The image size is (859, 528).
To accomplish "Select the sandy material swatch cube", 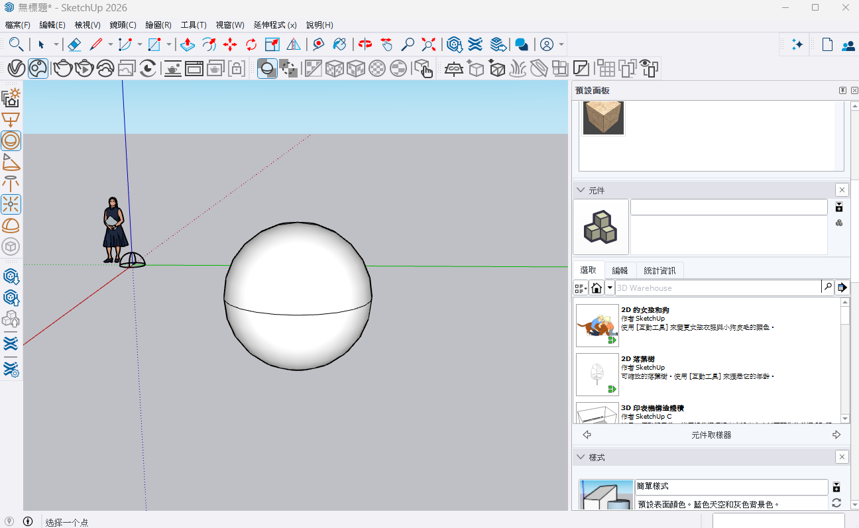I will [603, 118].
